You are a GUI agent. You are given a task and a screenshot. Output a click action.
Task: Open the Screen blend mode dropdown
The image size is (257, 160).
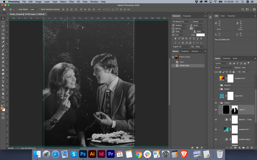[224, 68]
